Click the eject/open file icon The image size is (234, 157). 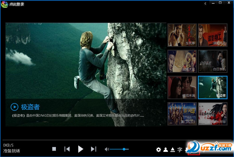coord(173,149)
